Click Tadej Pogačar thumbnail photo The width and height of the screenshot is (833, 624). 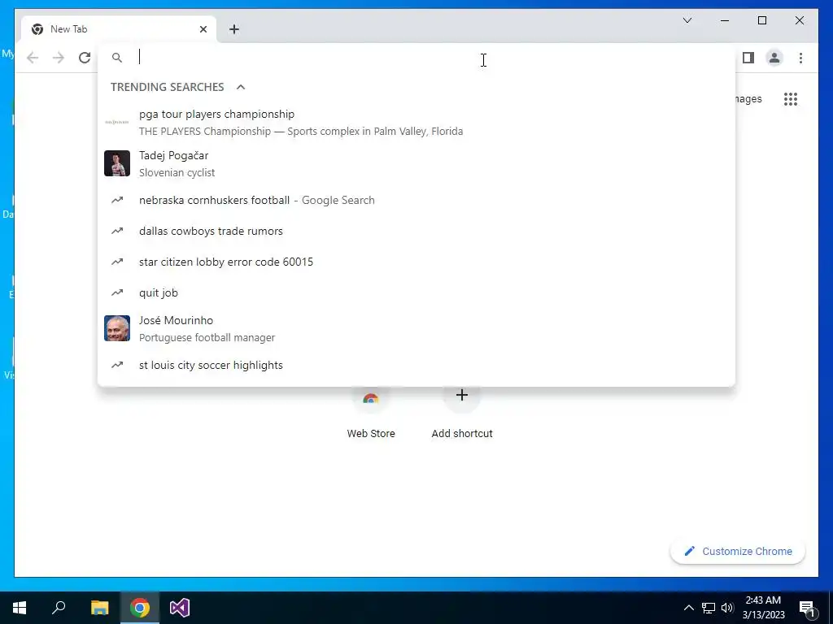click(x=117, y=163)
